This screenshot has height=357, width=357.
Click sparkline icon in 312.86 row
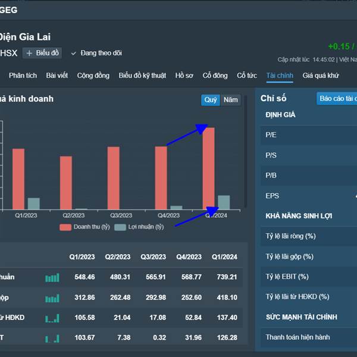[52, 298]
